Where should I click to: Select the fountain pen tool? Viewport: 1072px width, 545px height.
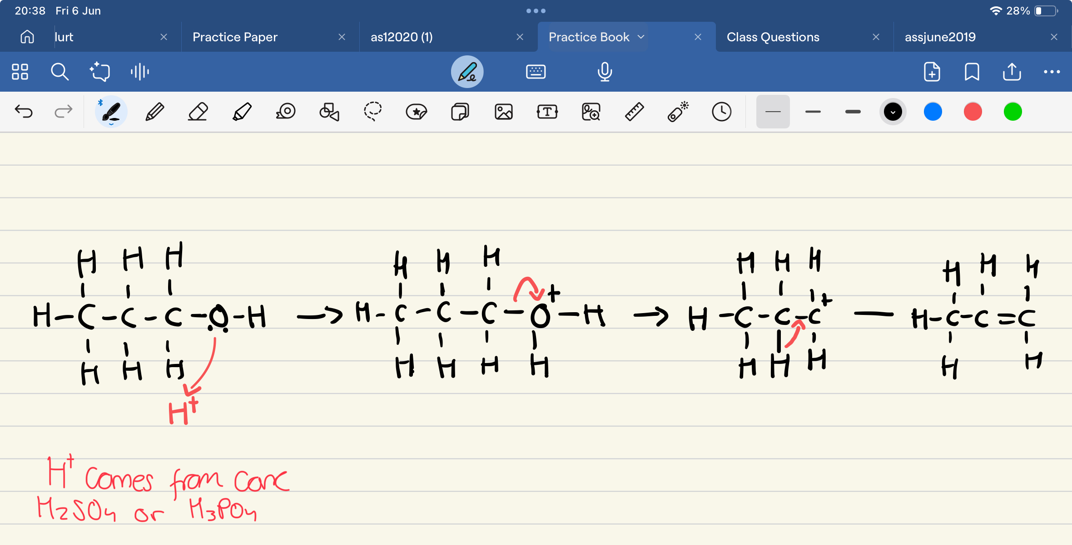(111, 112)
